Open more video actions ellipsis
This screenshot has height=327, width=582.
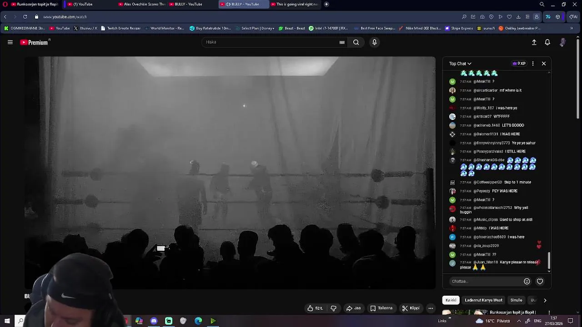coord(431,308)
